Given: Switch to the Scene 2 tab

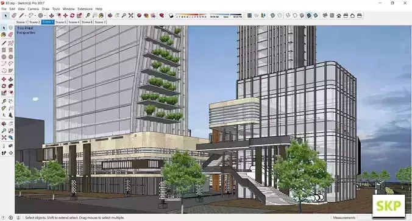Looking at the screenshot, I should pyautogui.click(x=34, y=23).
